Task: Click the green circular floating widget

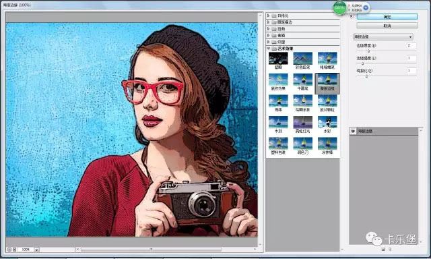Action: coord(339,7)
